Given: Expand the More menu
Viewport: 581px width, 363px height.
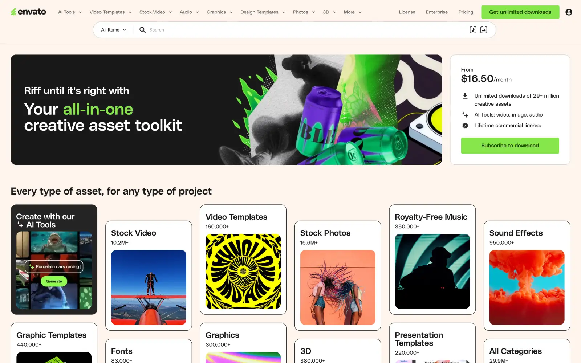Looking at the screenshot, I should coord(353,12).
